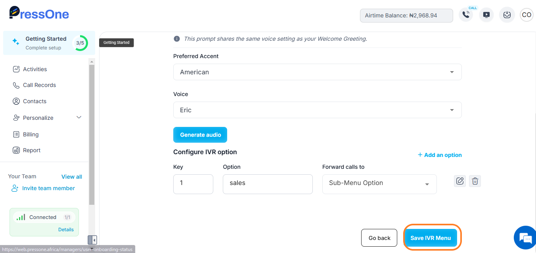Open the CO profile avatar
Viewport: 536px width, 253px height.
(x=526, y=15)
